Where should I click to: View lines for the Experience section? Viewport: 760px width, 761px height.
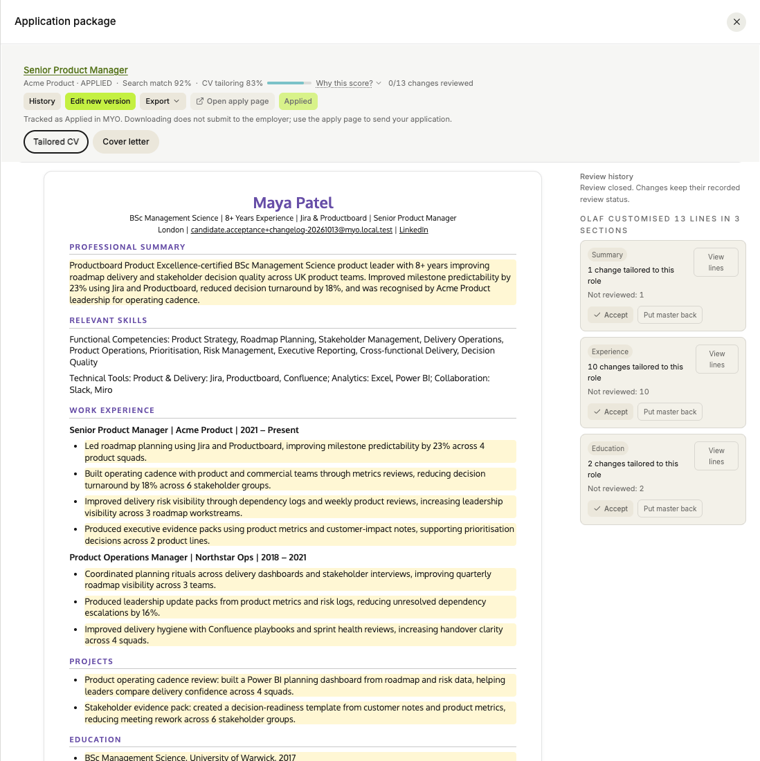(x=717, y=359)
